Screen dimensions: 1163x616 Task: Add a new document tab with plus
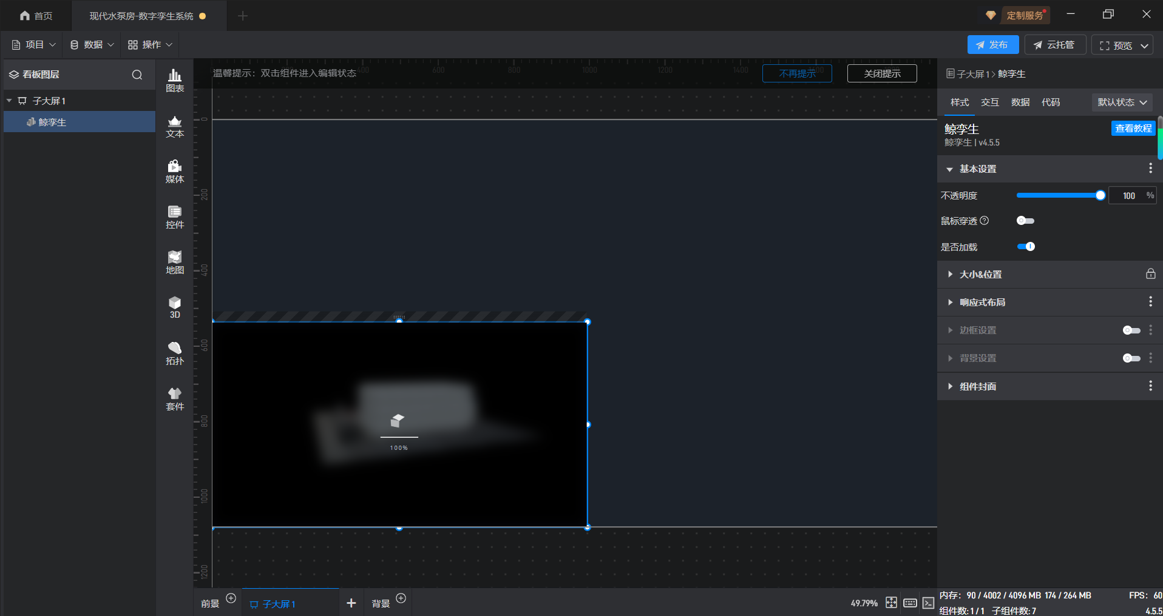point(243,16)
